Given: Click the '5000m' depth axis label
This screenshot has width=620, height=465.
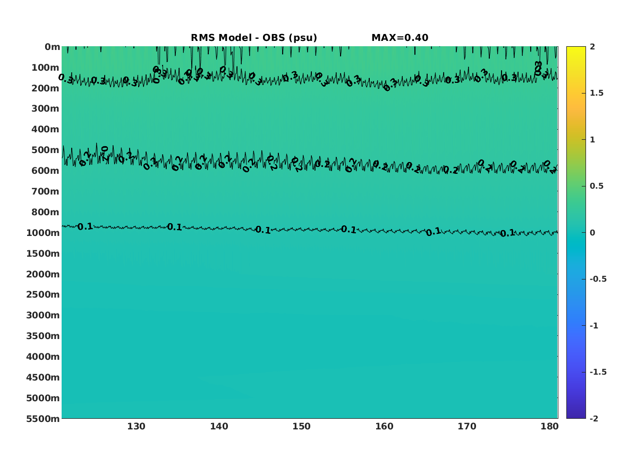Looking at the screenshot, I should (43, 398).
